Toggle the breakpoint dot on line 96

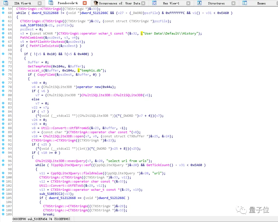[3, 161]
